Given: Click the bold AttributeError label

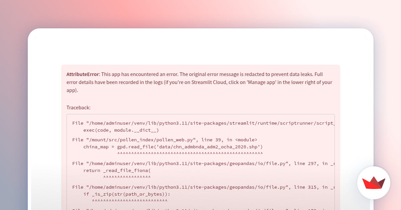Looking at the screenshot, I should (x=83, y=74).
